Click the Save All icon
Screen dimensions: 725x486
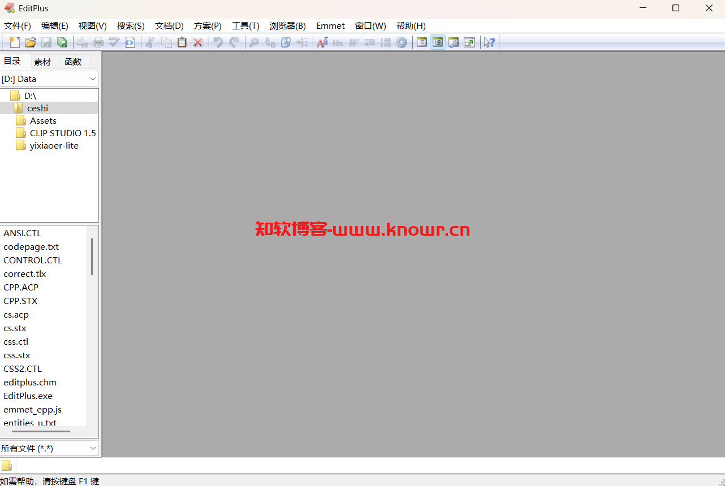tap(62, 42)
